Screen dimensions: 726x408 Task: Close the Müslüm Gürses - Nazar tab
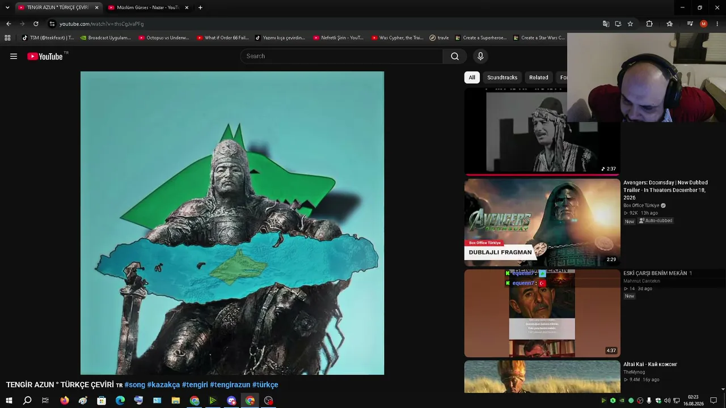(x=187, y=7)
